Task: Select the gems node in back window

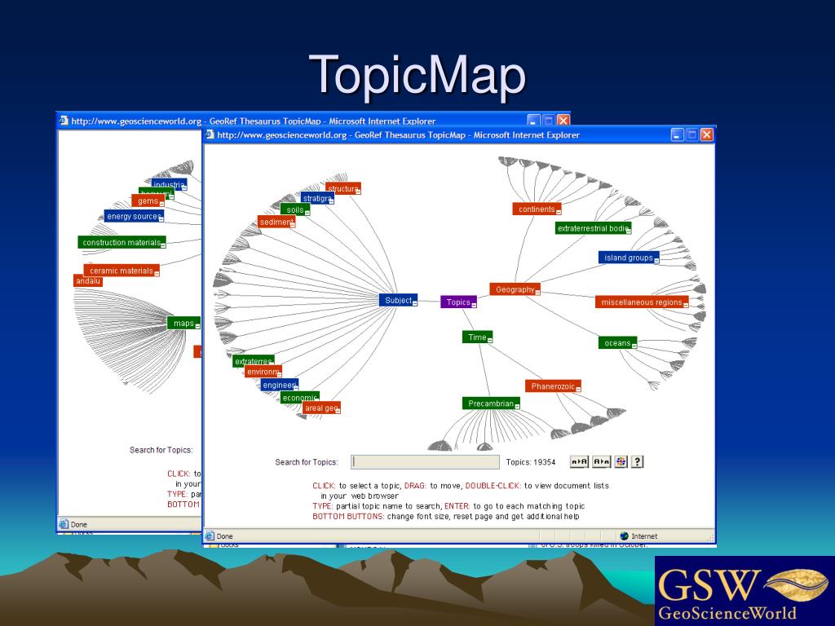Action: pos(148,201)
